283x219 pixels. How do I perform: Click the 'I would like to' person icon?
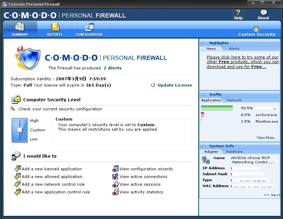pos(16,156)
